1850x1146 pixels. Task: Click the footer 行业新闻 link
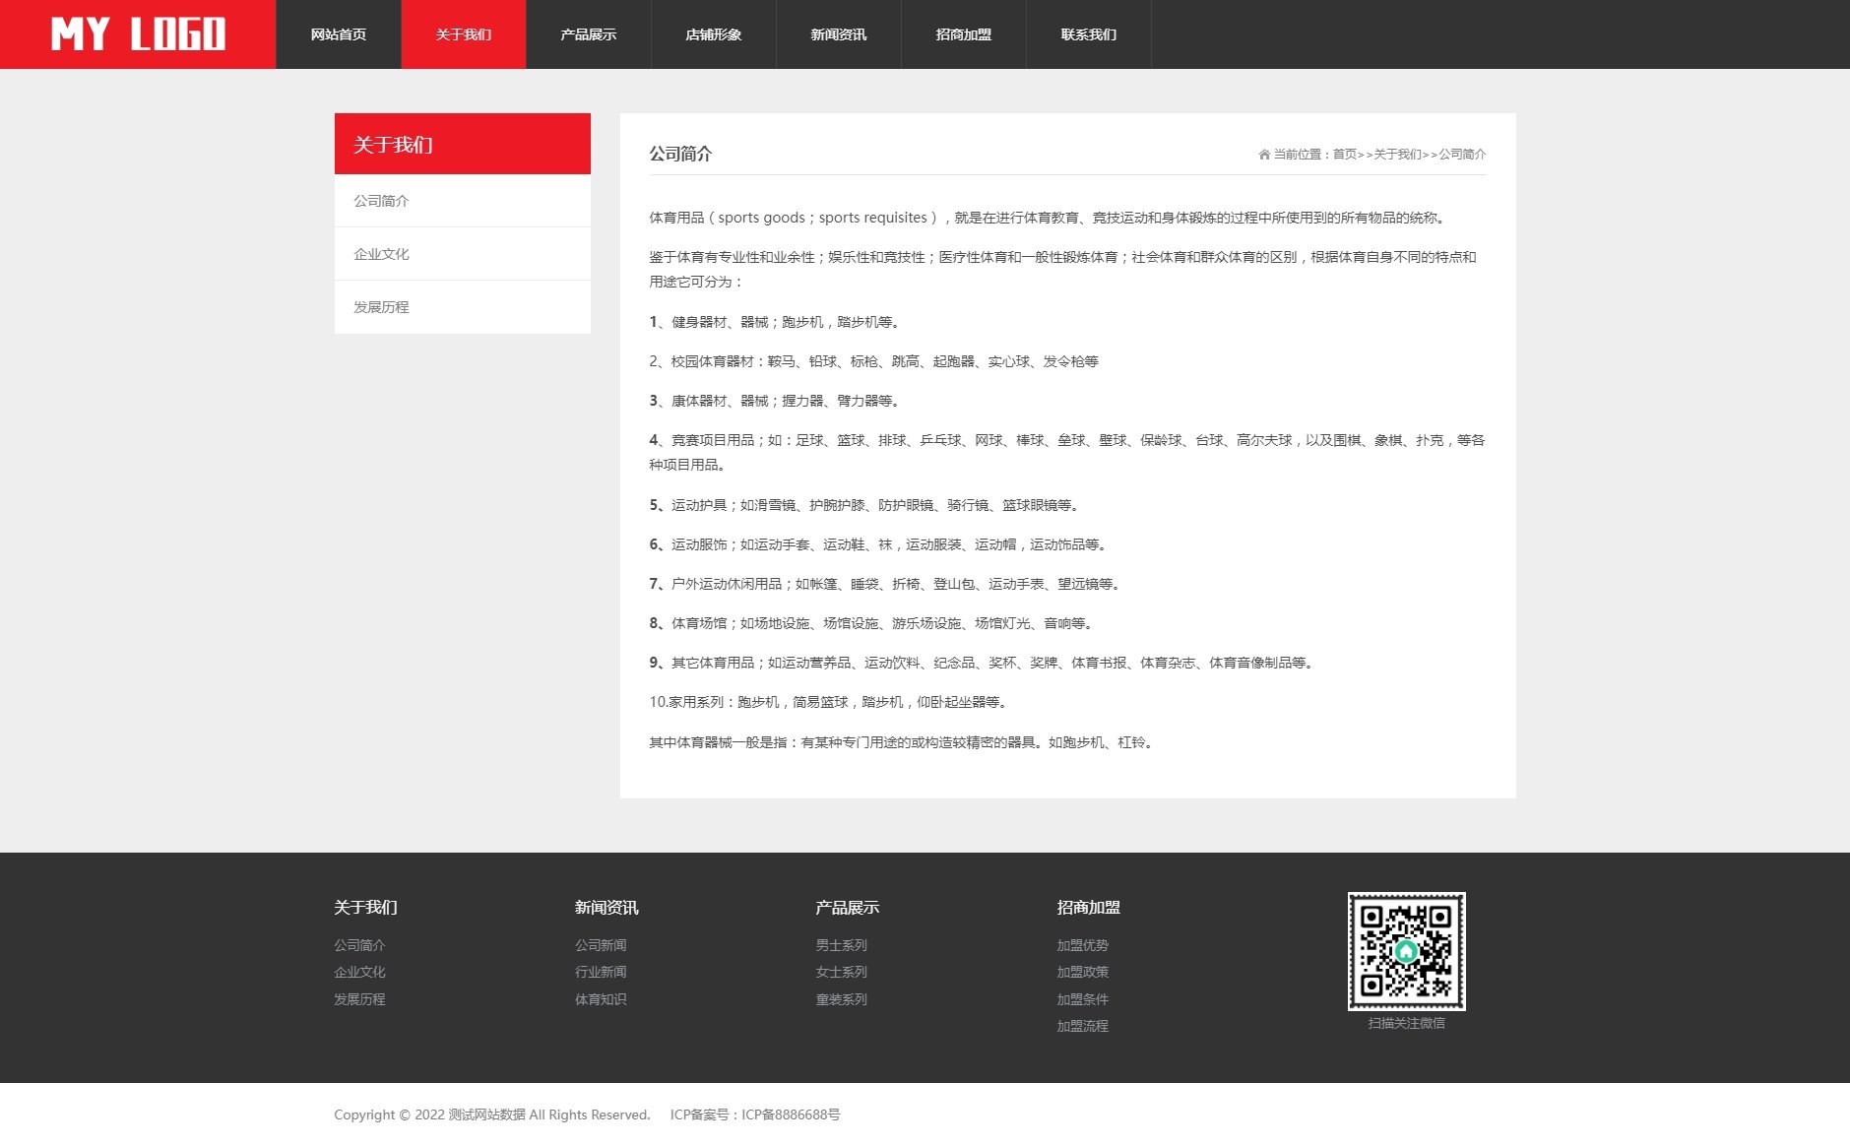601,972
